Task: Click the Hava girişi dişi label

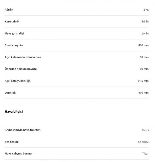Action: [x=14, y=33]
